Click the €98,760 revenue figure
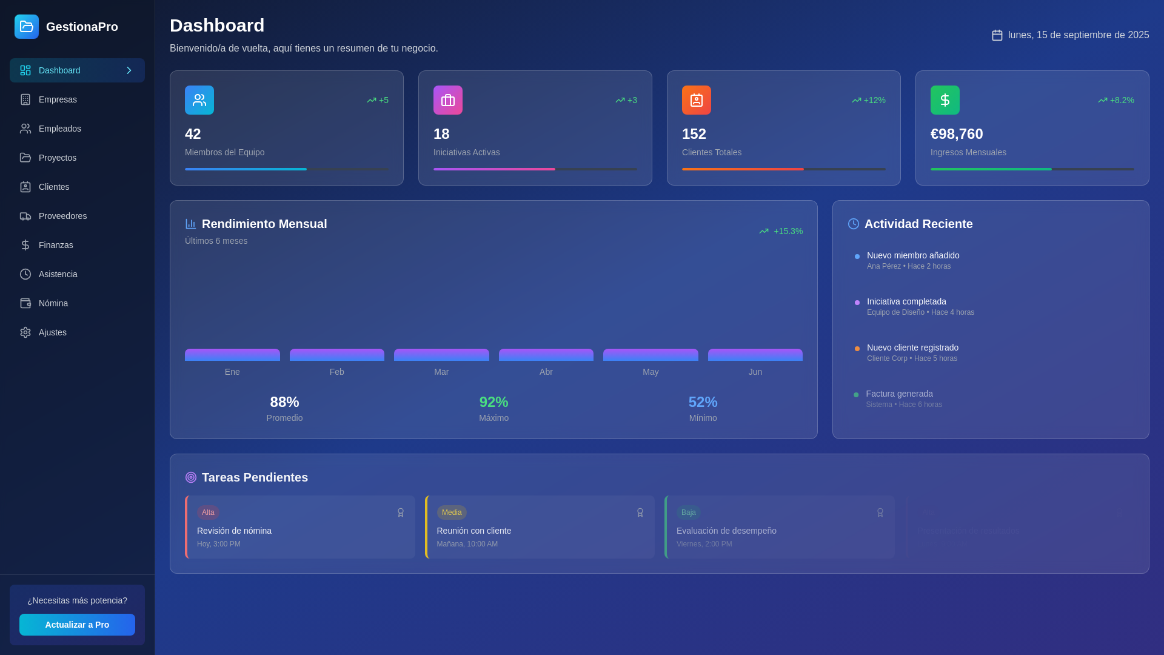 957,134
